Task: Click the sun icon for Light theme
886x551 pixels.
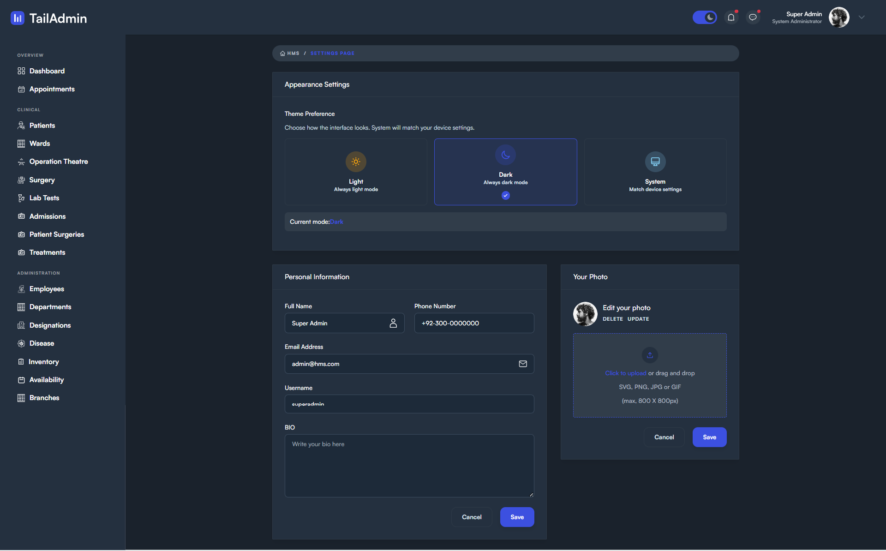Action: coord(356,162)
